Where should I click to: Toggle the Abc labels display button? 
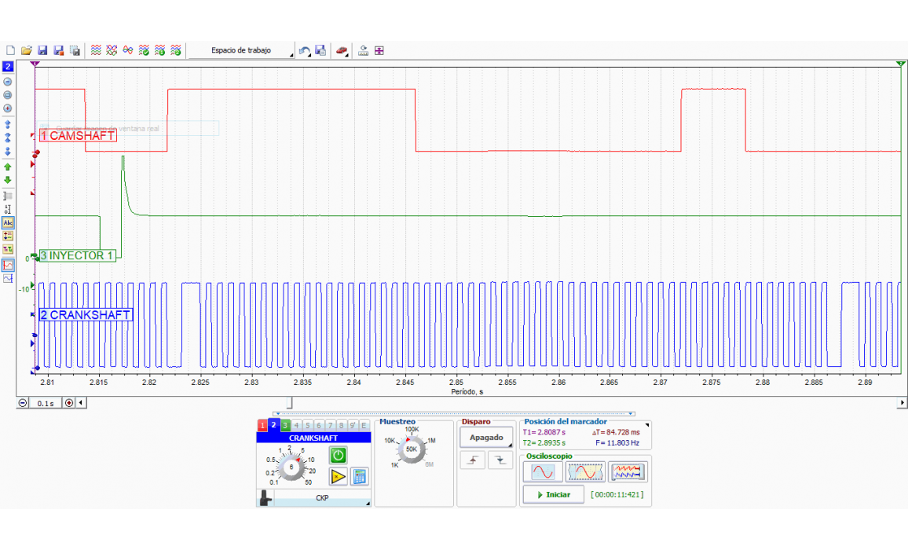coord(8,223)
